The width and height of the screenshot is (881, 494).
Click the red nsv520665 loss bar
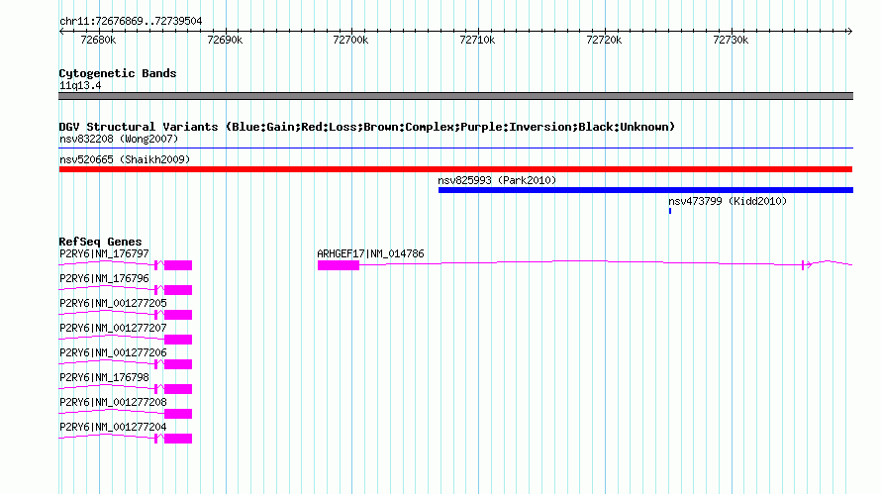(455, 169)
